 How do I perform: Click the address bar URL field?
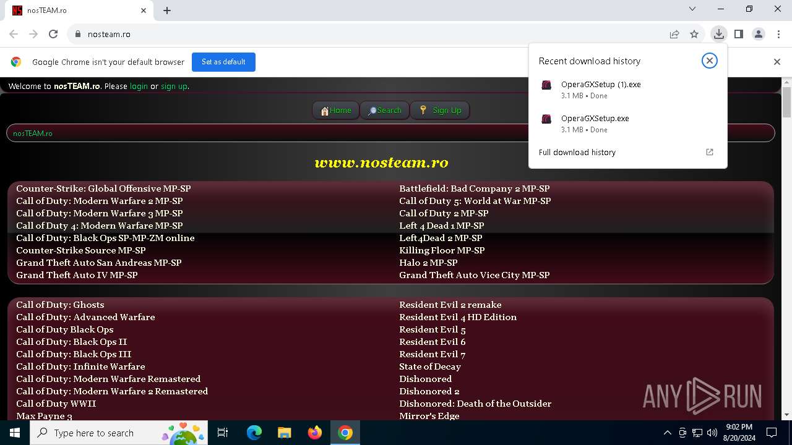tap(371, 34)
